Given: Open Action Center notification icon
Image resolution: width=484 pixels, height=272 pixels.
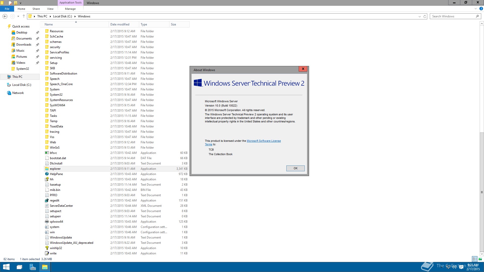Looking at the screenshot, I should point(461,267).
